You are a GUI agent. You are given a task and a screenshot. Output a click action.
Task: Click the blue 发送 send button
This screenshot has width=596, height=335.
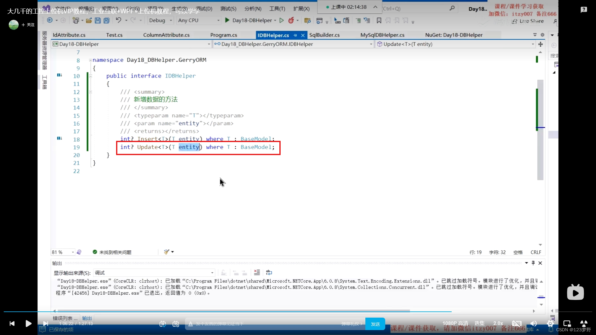point(375,324)
